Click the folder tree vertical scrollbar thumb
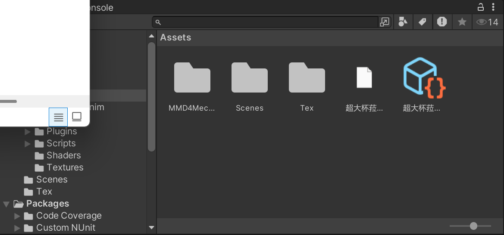Viewport: 504px width, 235px height. click(x=151, y=97)
